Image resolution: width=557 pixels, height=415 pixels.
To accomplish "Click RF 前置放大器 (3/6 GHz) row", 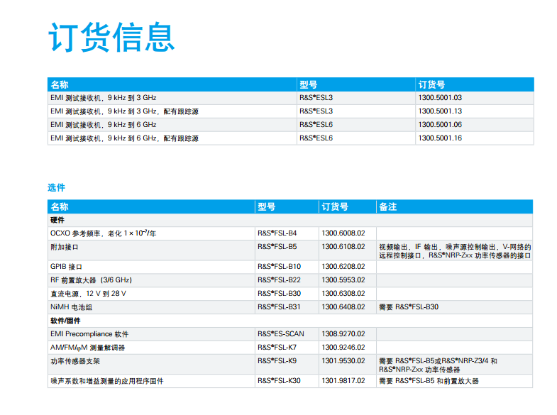I will click(290, 280).
